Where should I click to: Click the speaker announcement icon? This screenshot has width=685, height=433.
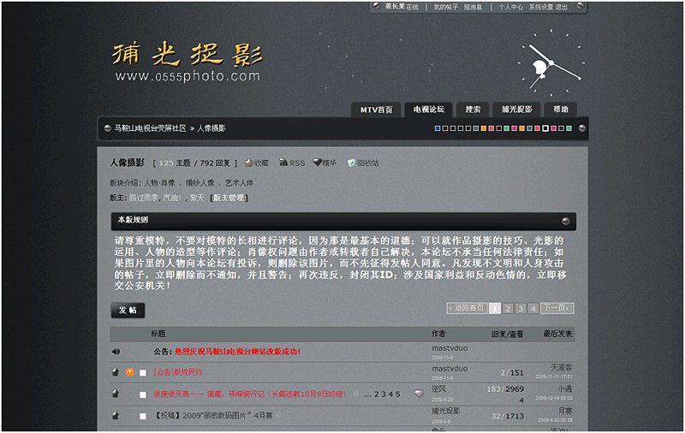click(116, 352)
